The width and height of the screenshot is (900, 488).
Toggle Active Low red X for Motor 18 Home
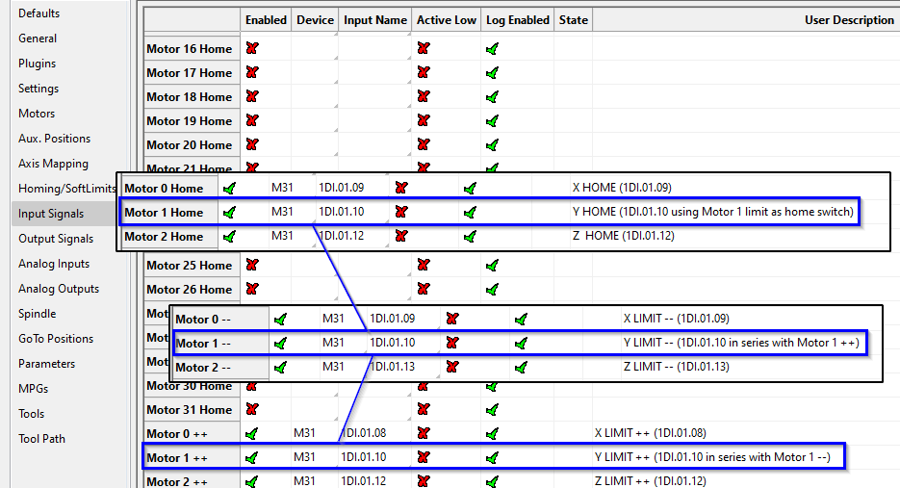point(424,96)
